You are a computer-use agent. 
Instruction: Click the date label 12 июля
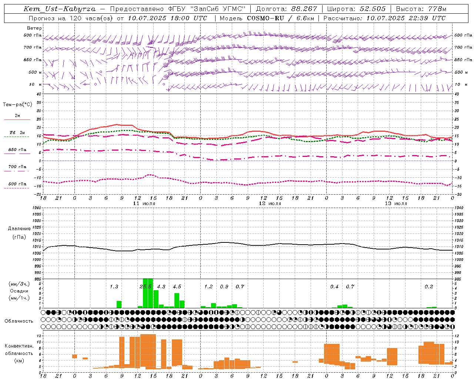point(270,204)
